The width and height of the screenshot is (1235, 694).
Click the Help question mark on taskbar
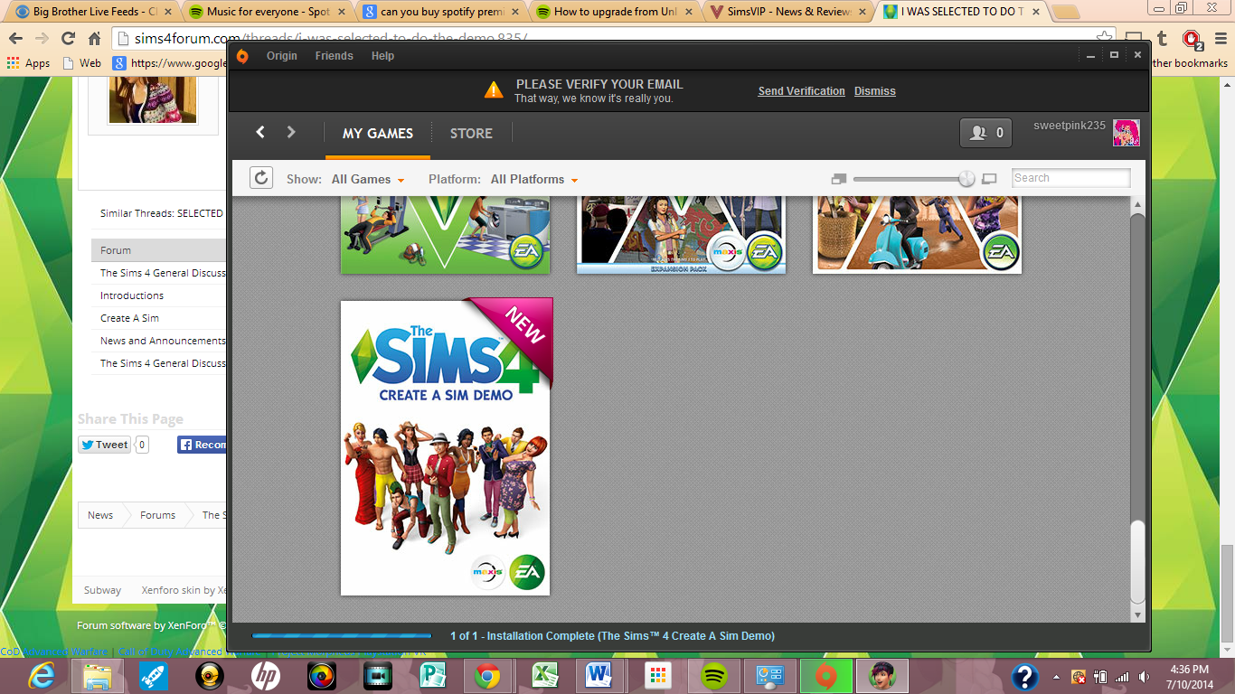tap(1024, 676)
